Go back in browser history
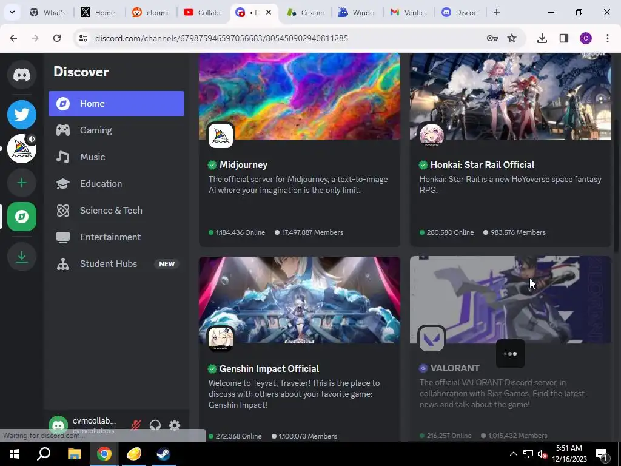This screenshot has height=466, width=621. [x=13, y=38]
